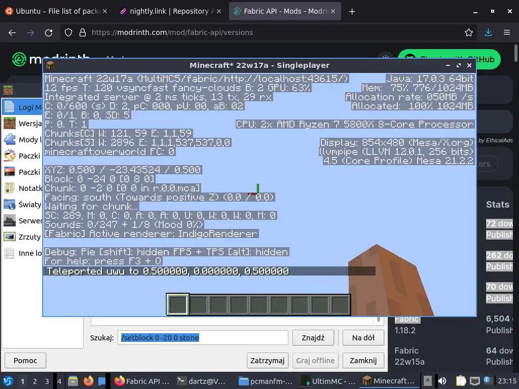Reload the Modrinth page
This screenshot has height=389, width=519.
(x=49, y=32)
